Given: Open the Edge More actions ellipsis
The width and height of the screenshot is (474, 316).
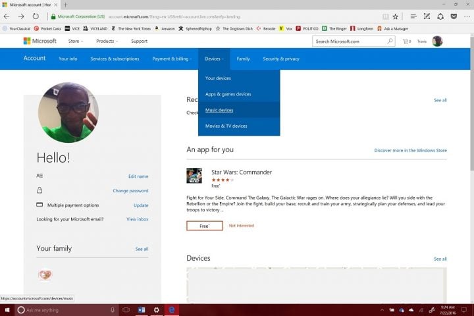Looking at the screenshot, I should pos(467,16).
